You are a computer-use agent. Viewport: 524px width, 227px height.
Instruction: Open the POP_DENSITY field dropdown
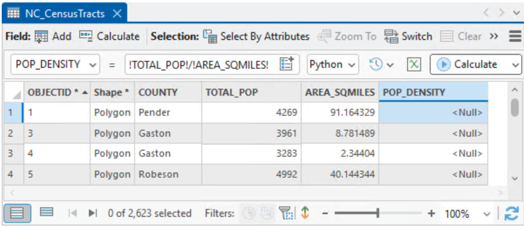tap(56, 64)
